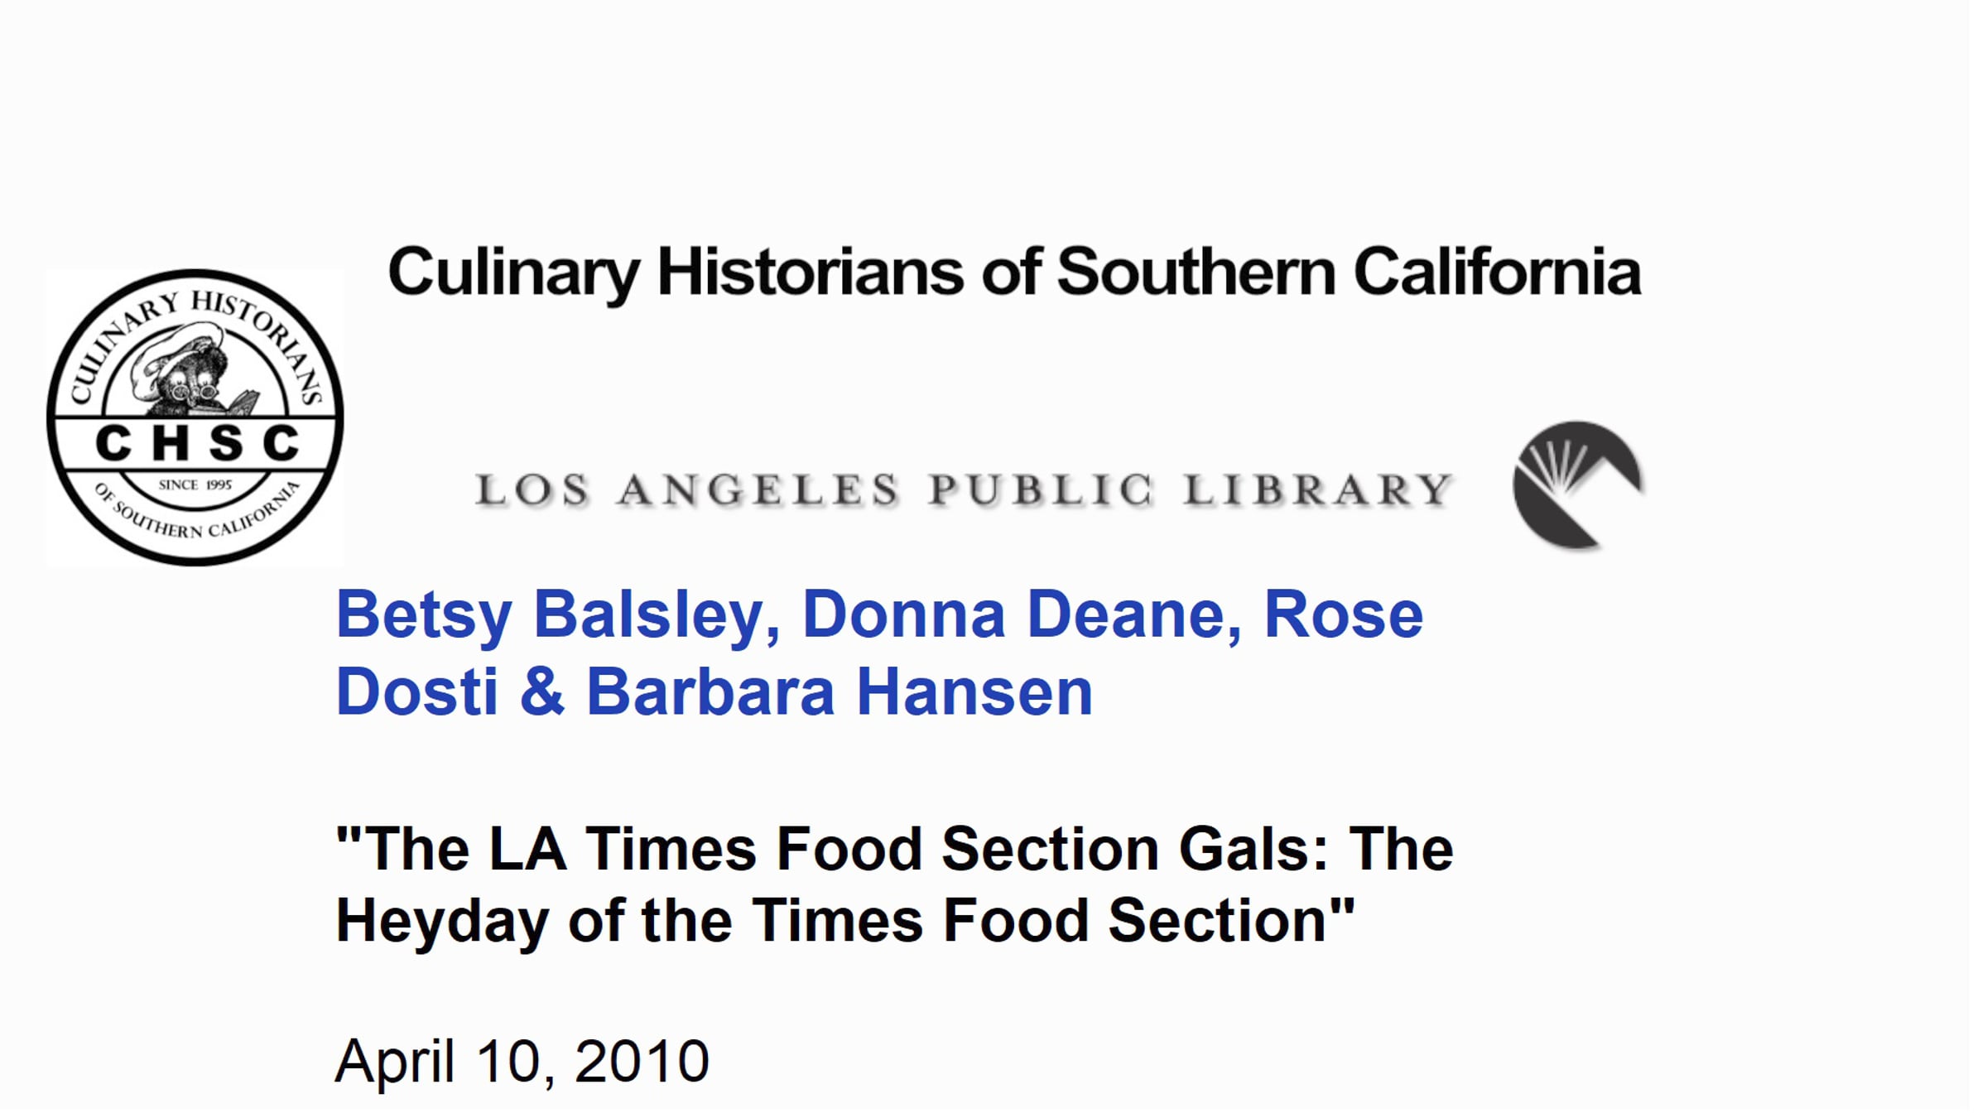Screen dimensions: 1987x1118
Task: Click the name Barbara Hansen
Action: coord(840,692)
